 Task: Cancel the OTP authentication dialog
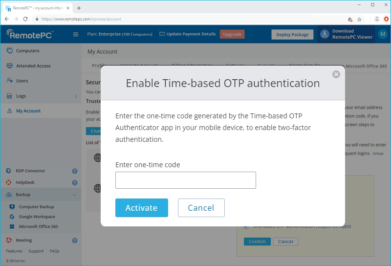tap(201, 208)
